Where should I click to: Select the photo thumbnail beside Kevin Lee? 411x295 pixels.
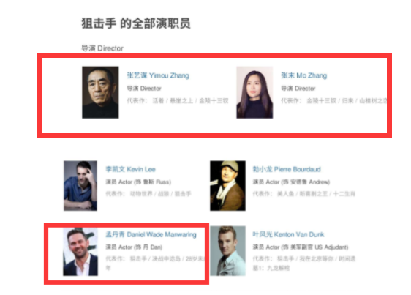80,185
